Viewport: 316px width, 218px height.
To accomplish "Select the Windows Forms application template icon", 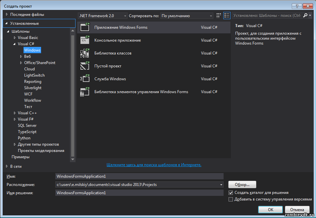I will click(85, 27).
